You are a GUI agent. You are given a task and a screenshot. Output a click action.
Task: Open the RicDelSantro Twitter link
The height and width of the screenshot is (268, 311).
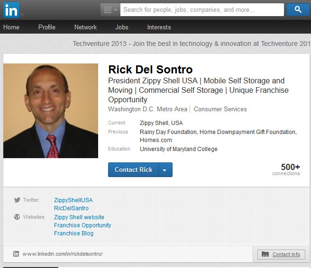(71, 208)
